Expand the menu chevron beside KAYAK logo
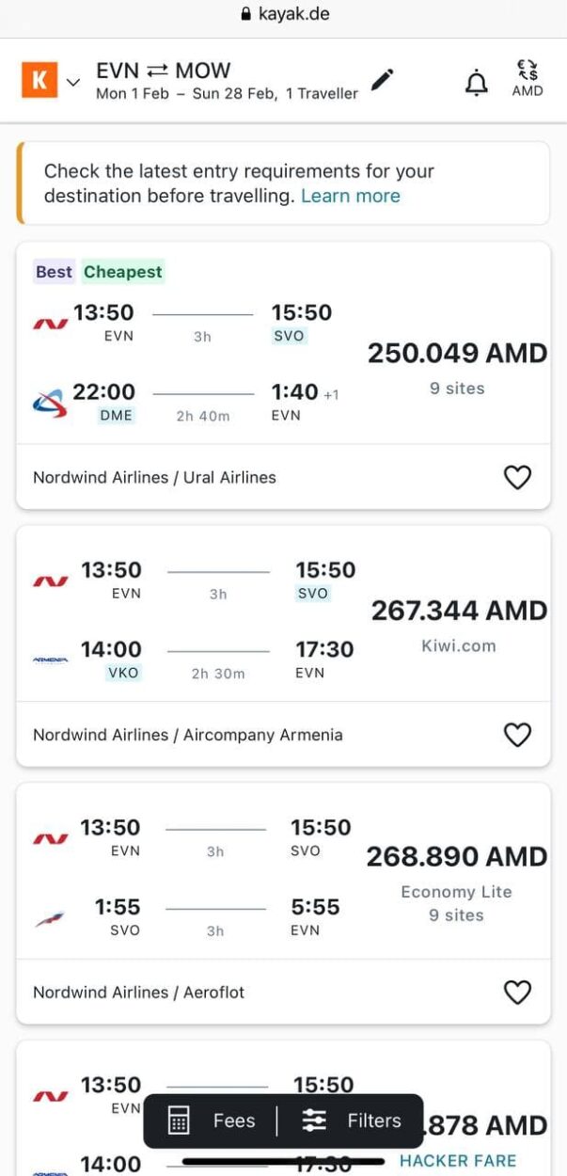 73,83
